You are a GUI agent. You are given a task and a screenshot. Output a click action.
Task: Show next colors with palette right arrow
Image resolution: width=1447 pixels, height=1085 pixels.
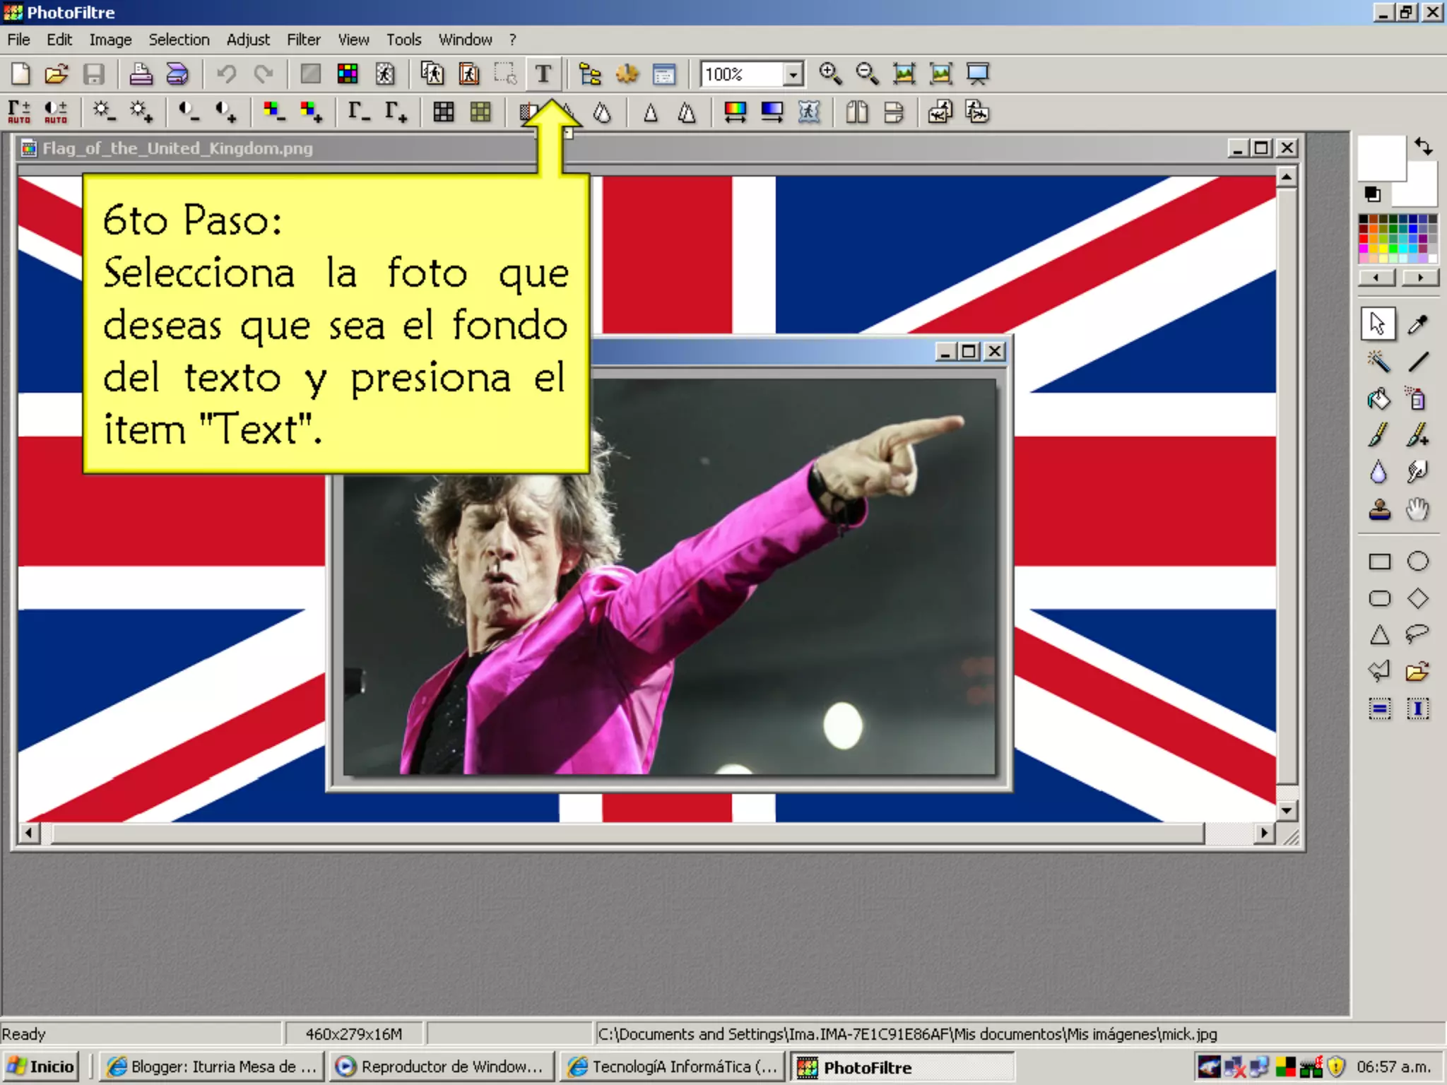(x=1420, y=278)
